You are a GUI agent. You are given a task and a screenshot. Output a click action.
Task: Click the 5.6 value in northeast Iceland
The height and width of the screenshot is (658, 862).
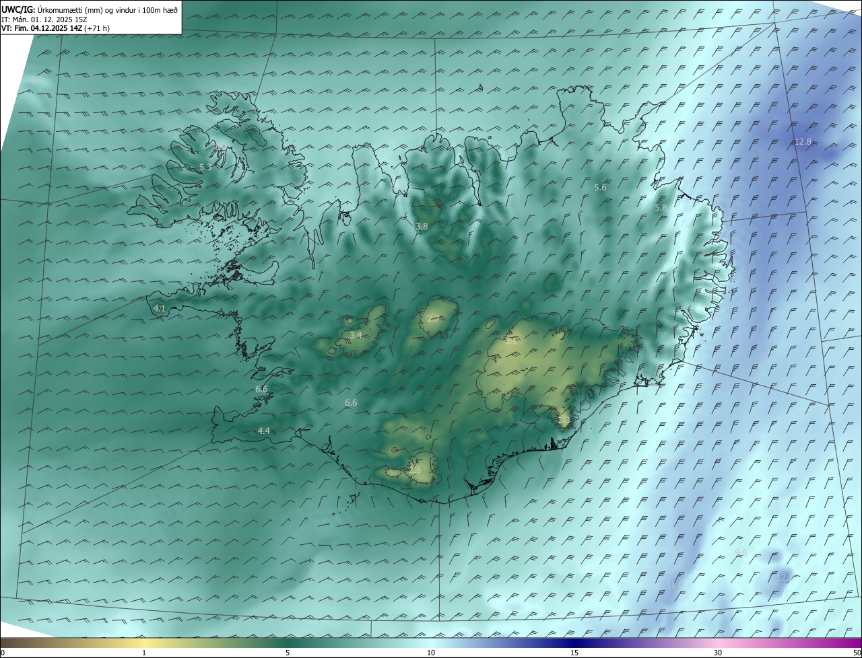coord(600,188)
